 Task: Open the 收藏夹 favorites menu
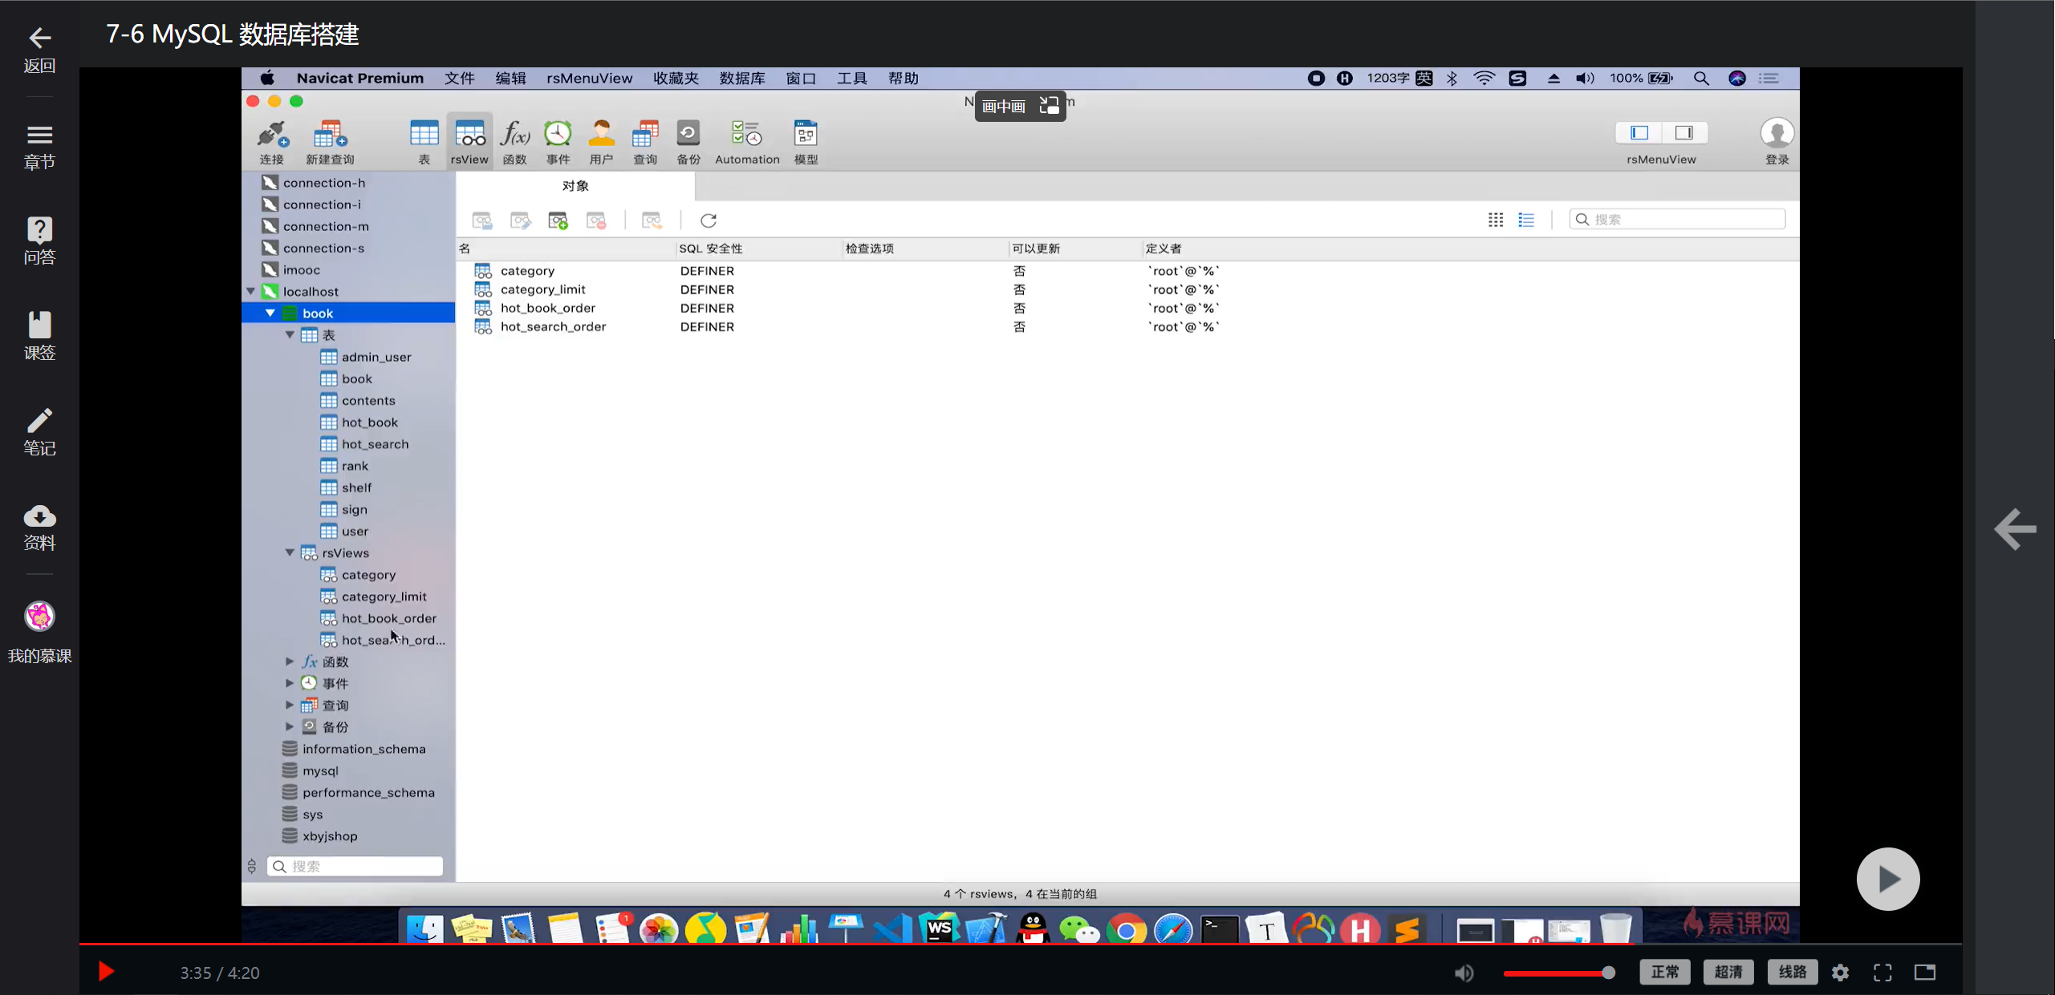(676, 78)
